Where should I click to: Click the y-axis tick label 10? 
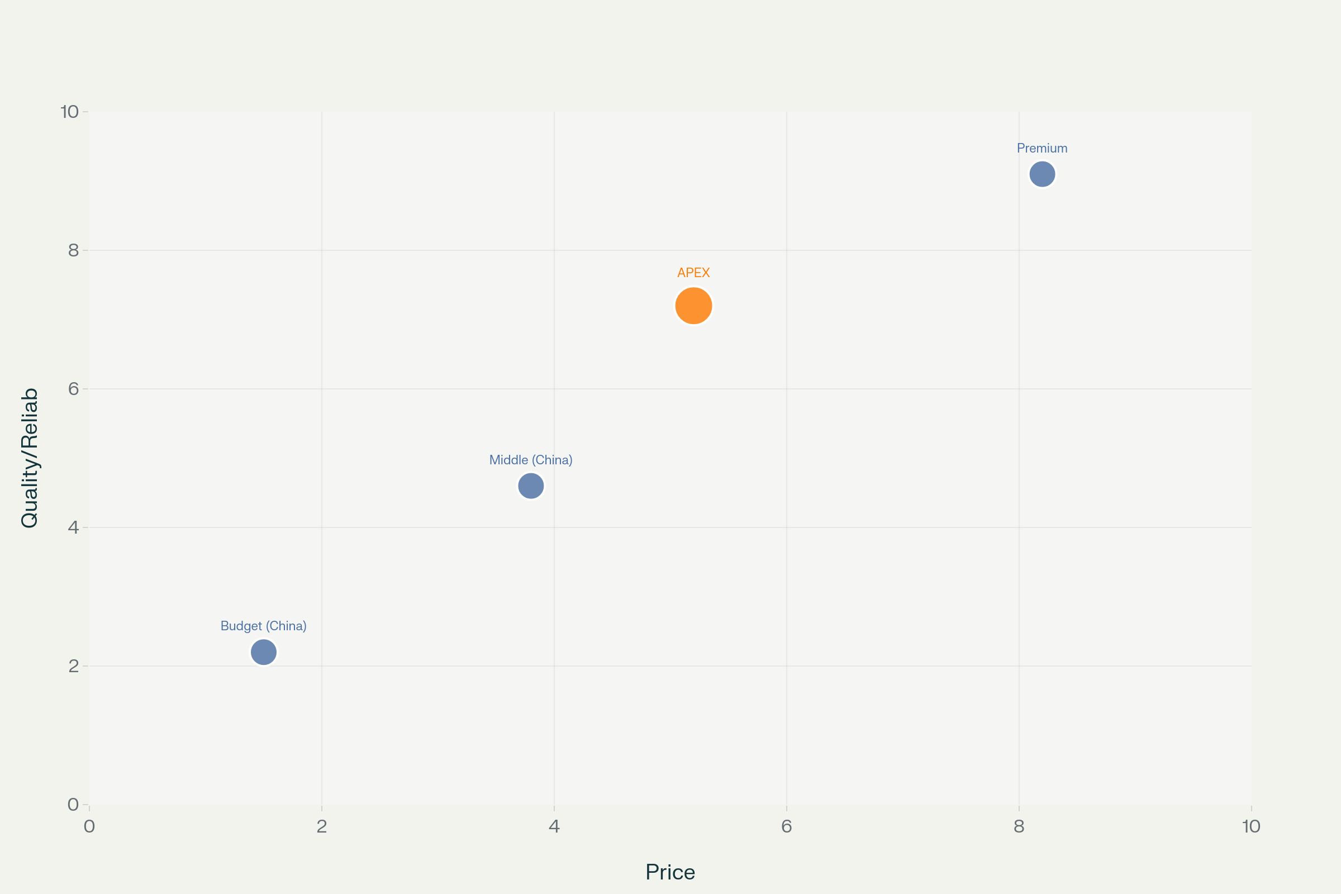[69, 112]
